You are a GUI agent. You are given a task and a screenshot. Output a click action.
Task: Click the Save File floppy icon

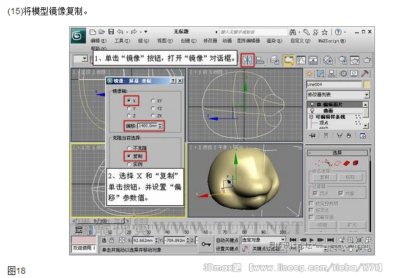(111, 32)
